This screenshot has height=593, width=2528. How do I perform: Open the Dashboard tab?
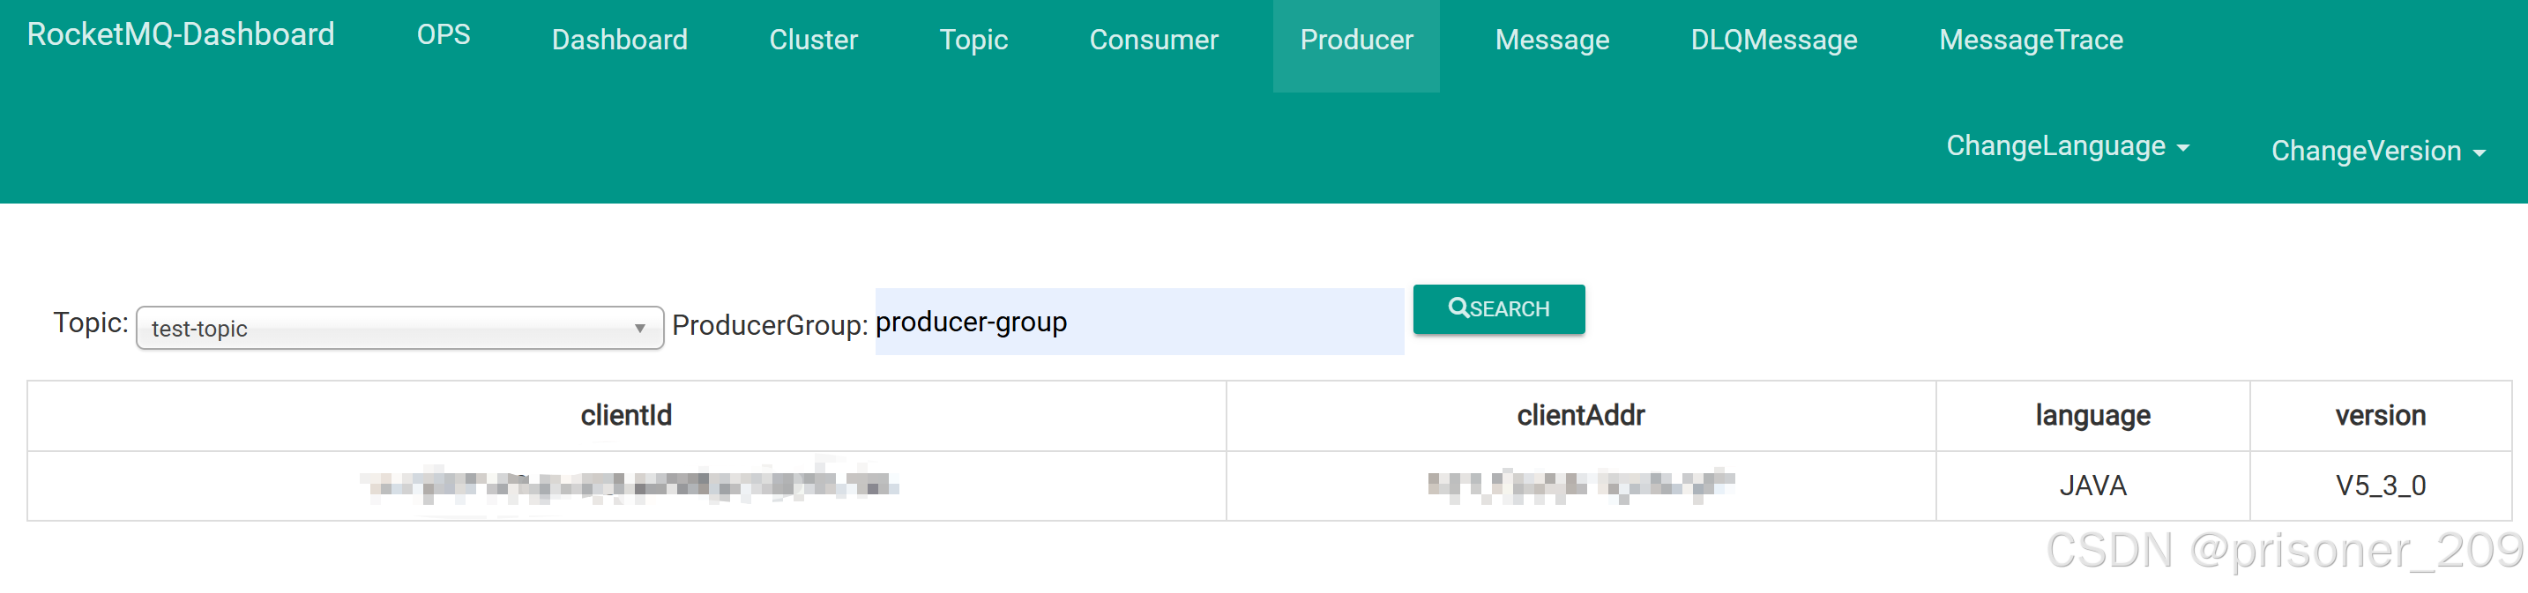619,41
